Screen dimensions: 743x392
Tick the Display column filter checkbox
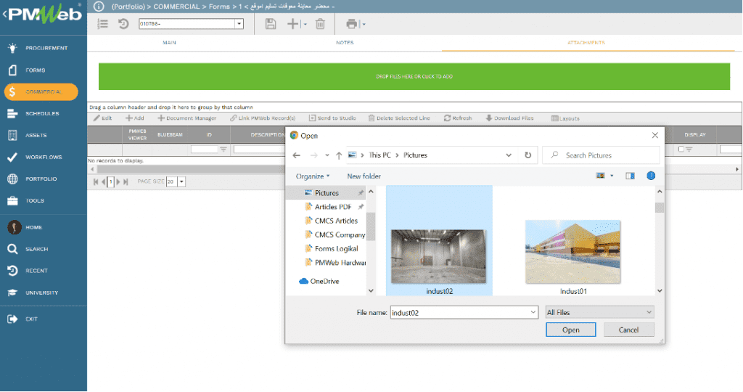(x=681, y=149)
